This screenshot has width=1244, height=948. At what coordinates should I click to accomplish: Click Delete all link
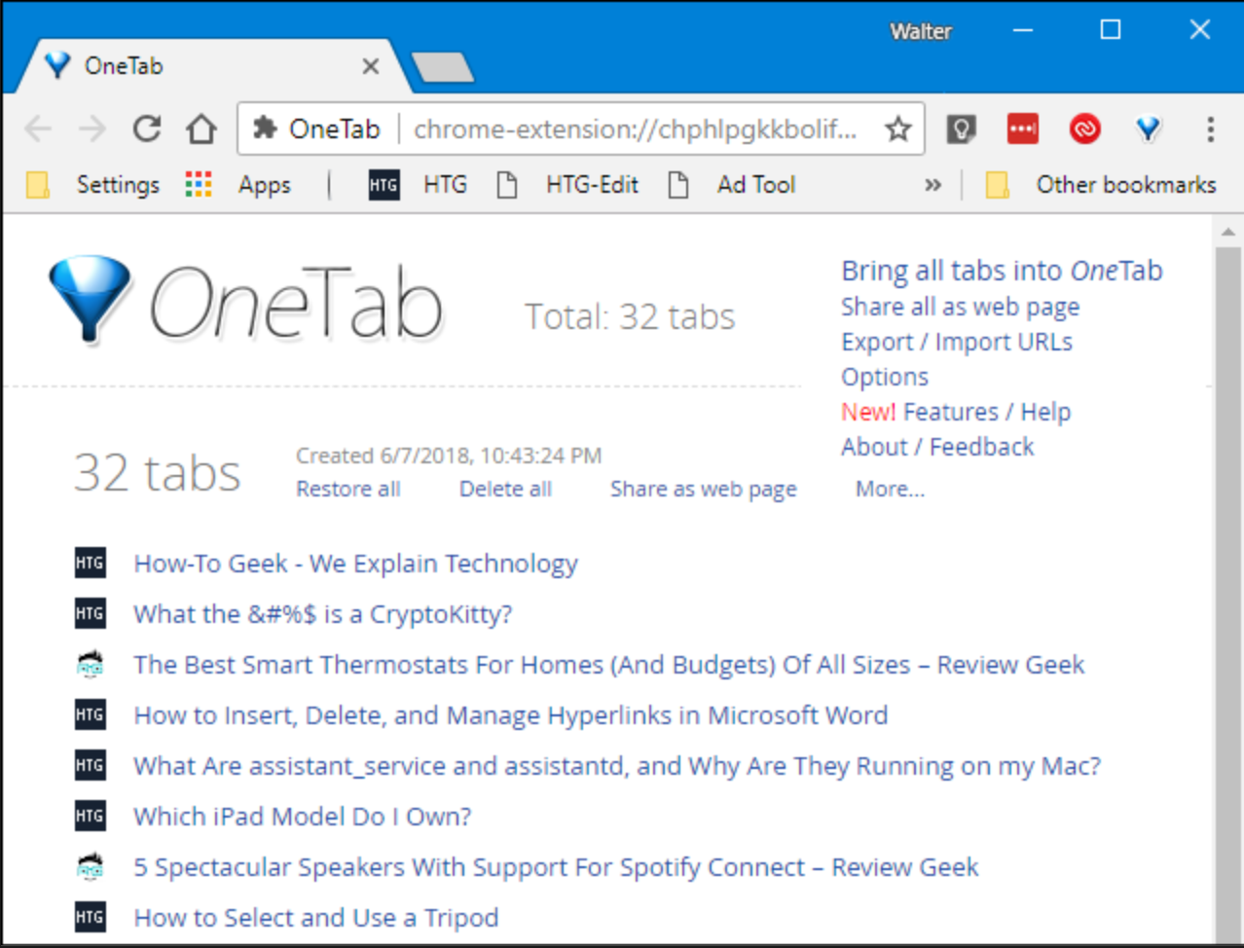coord(505,489)
